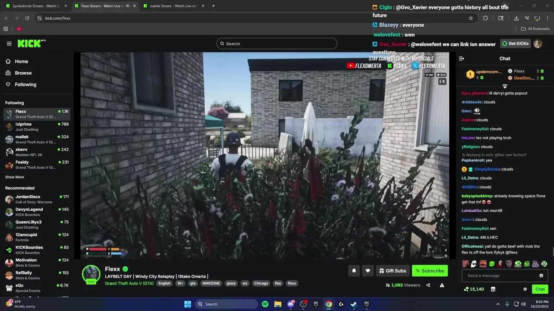
Task: Open Windows Start menu
Action: coord(187,304)
